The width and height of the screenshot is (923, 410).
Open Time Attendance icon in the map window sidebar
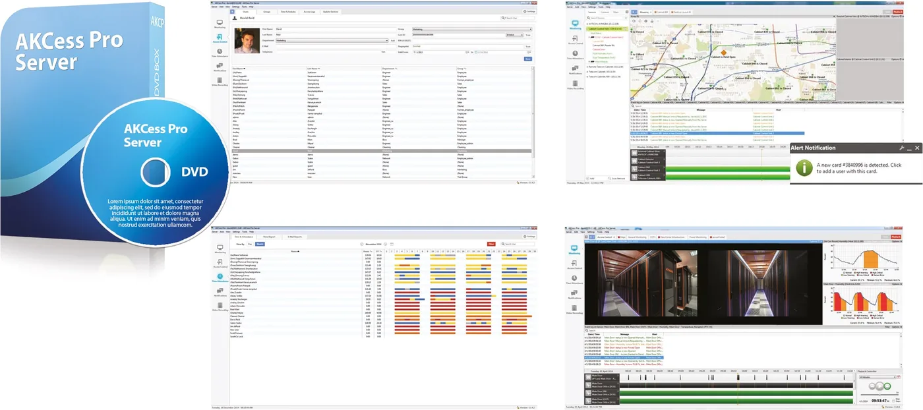575,54
